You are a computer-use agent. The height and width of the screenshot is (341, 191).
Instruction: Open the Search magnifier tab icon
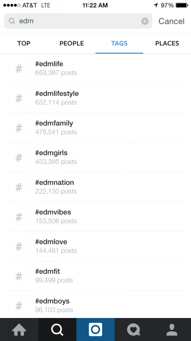[57, 330]
